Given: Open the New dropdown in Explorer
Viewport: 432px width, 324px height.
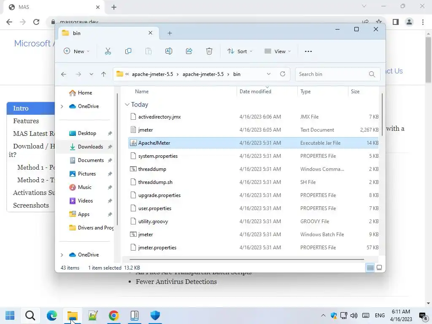Looking at the screenshot, I should [77, 51].
